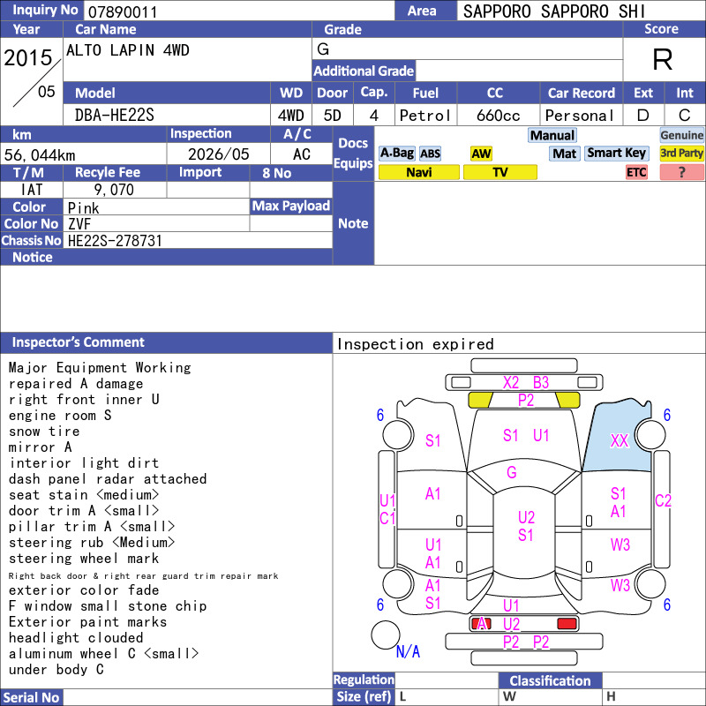Screen dimensions: 706x706
Task: Click the AW alloy wheel badge
Action: coord(481,154)
